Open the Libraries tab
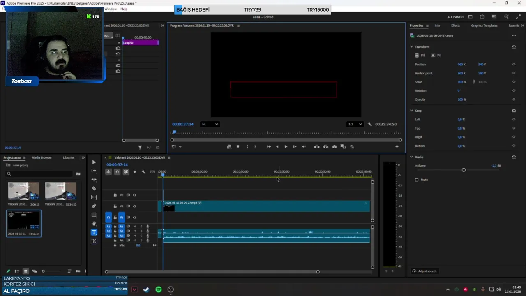Image resolution: width=526 pixels, height=296 pixels. coord(69,157)
